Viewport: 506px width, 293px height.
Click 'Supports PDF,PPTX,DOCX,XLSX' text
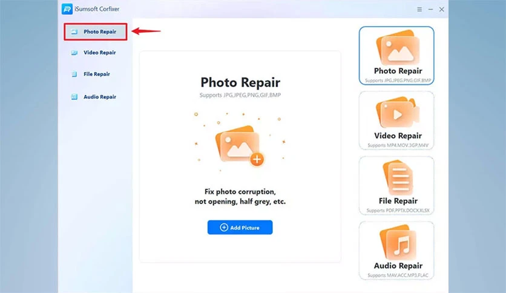pyautogui.click(x=398, y=211)
